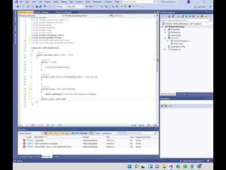Image resolution: width=226 pixels, height=170 pixels.
Task: Switch to Output tab
Action: (x=56, y=156)
